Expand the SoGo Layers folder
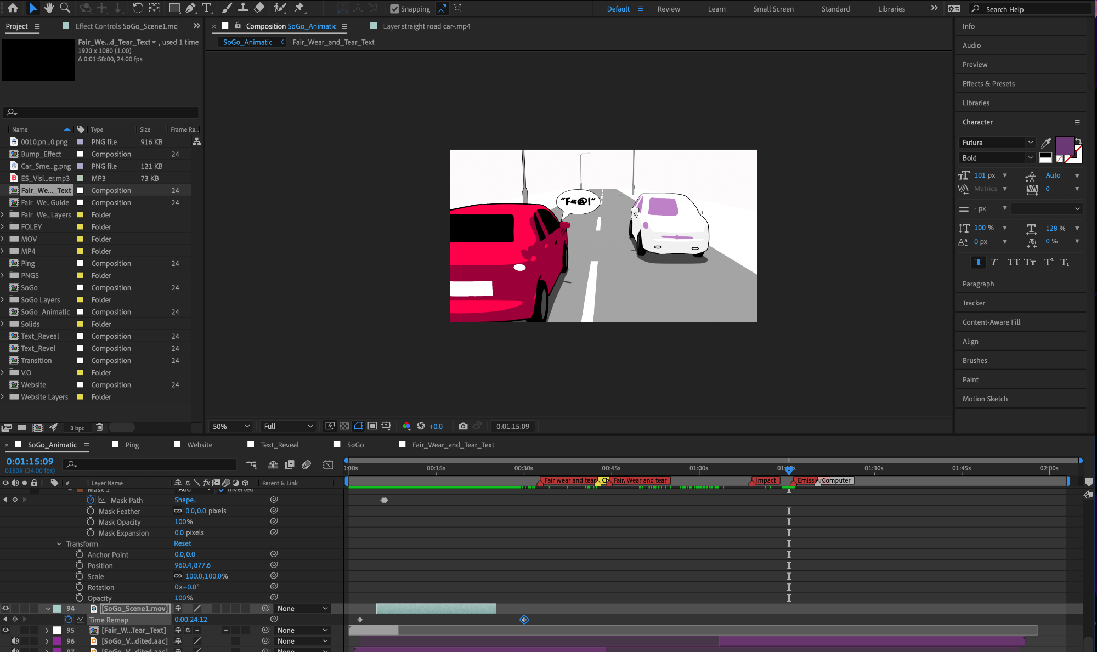This screenshot has height=652, width=1097. (3, 300)
